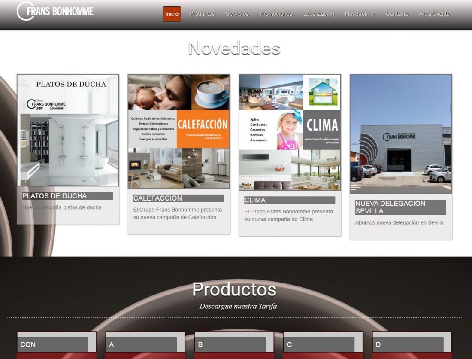The height and width of the screenshot is (359, 472).
Task: Click the Productos section heading
Action: pos(234,289)
